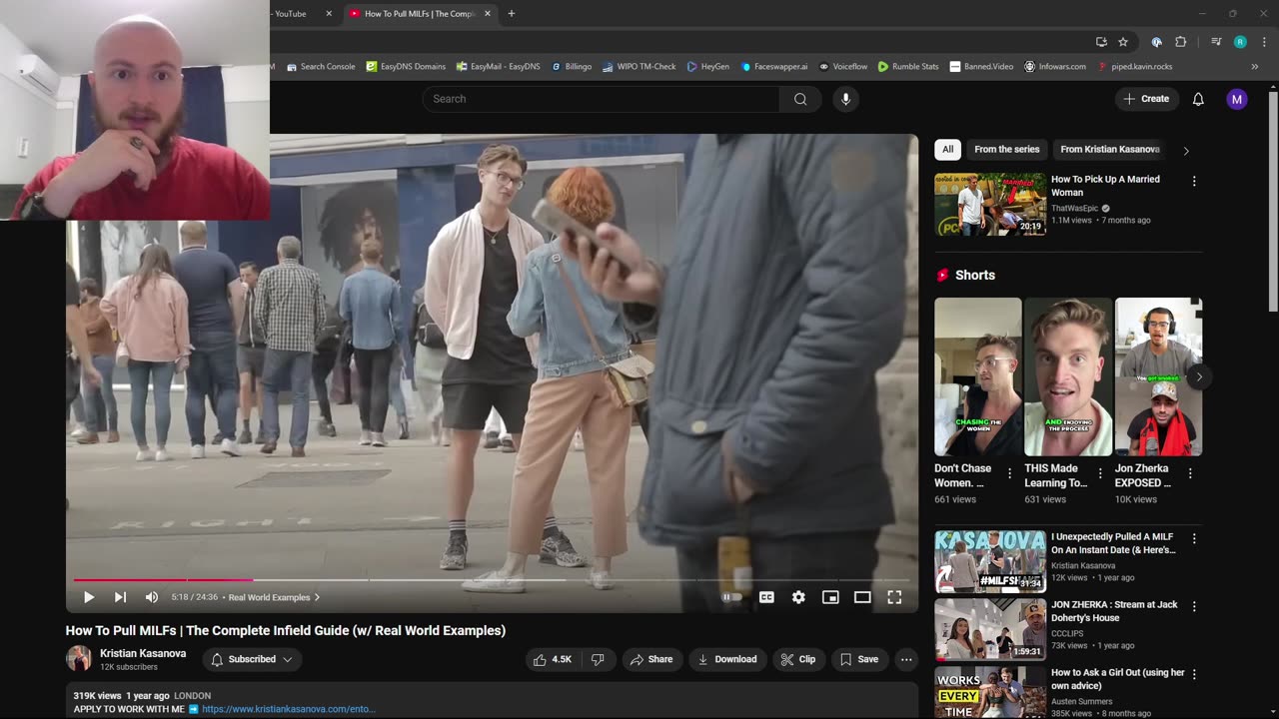The image size is (1279, 719).
Task: Share the video
Action: [x=651, y=659]
